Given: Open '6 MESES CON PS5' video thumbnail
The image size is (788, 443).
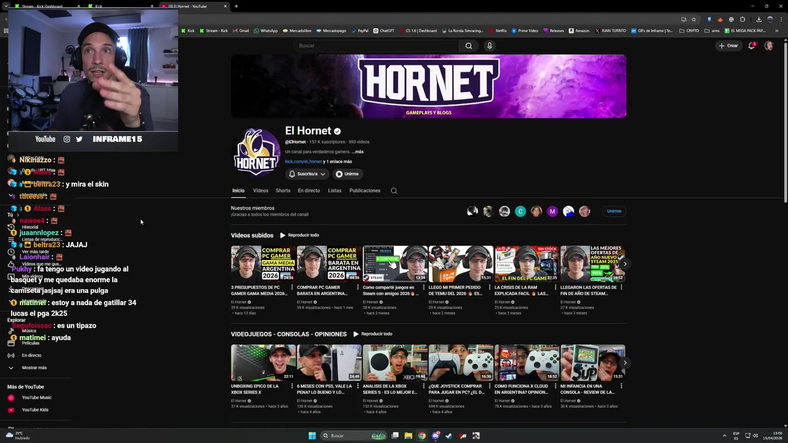Looking at the screenshot, I should pos(329,362).
